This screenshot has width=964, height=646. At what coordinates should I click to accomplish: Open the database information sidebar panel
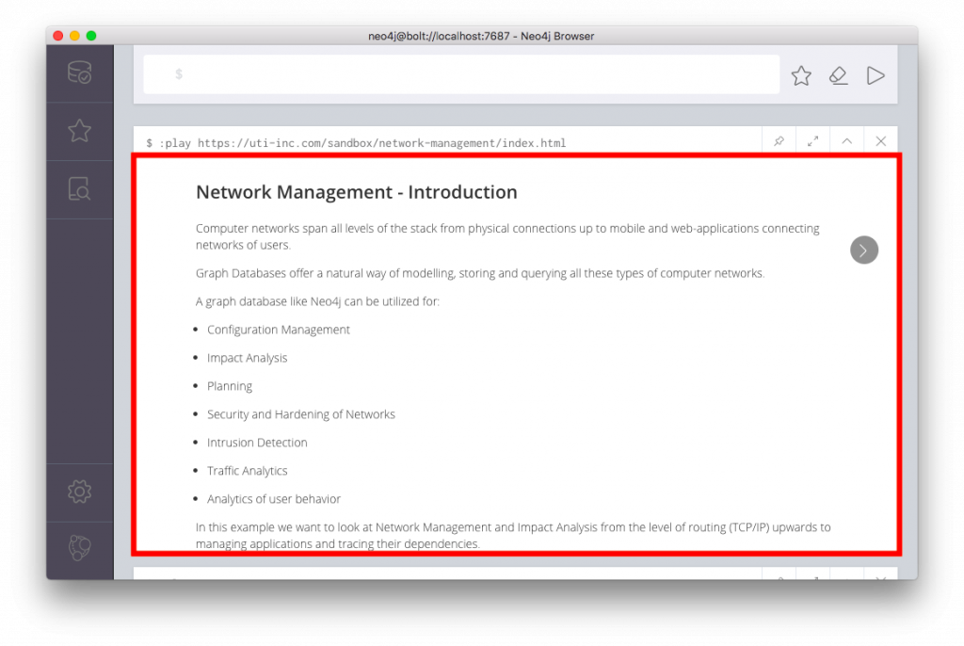[x=80, y=73]
